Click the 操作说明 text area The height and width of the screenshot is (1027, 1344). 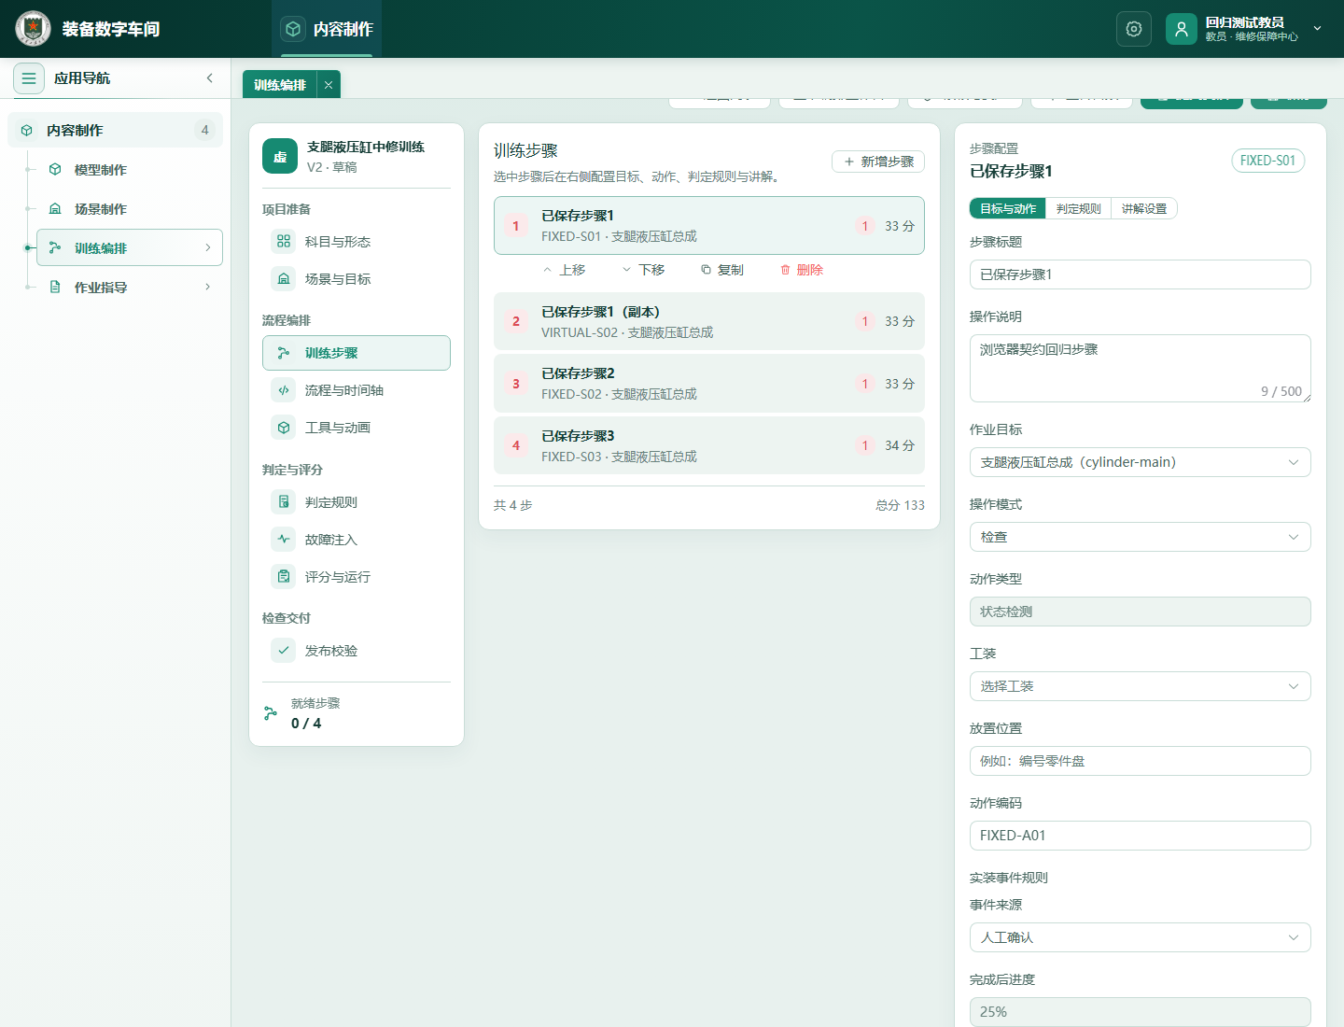coord(1141,368)
